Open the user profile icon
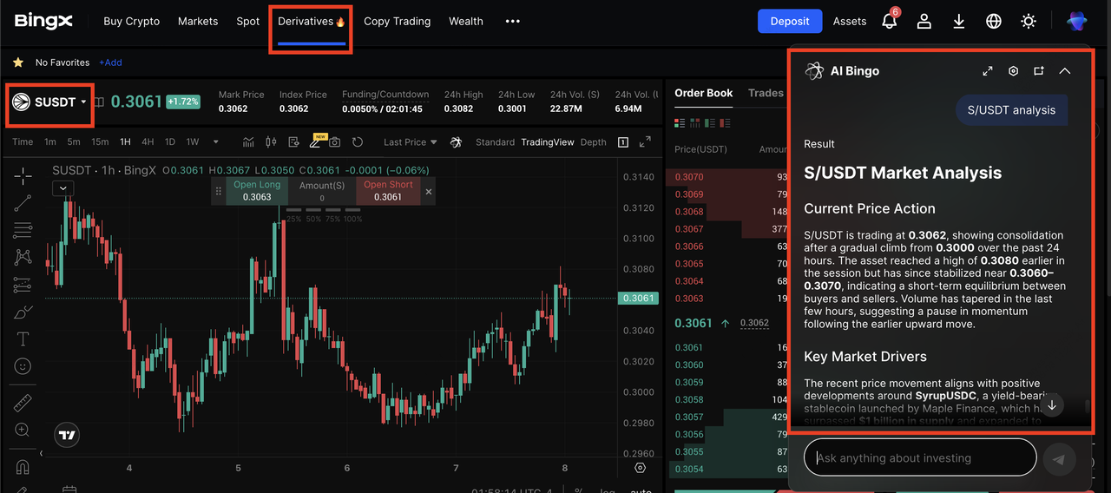This screenshot has width=1111, height=493. pyautogui.click(x=924, y=21)
